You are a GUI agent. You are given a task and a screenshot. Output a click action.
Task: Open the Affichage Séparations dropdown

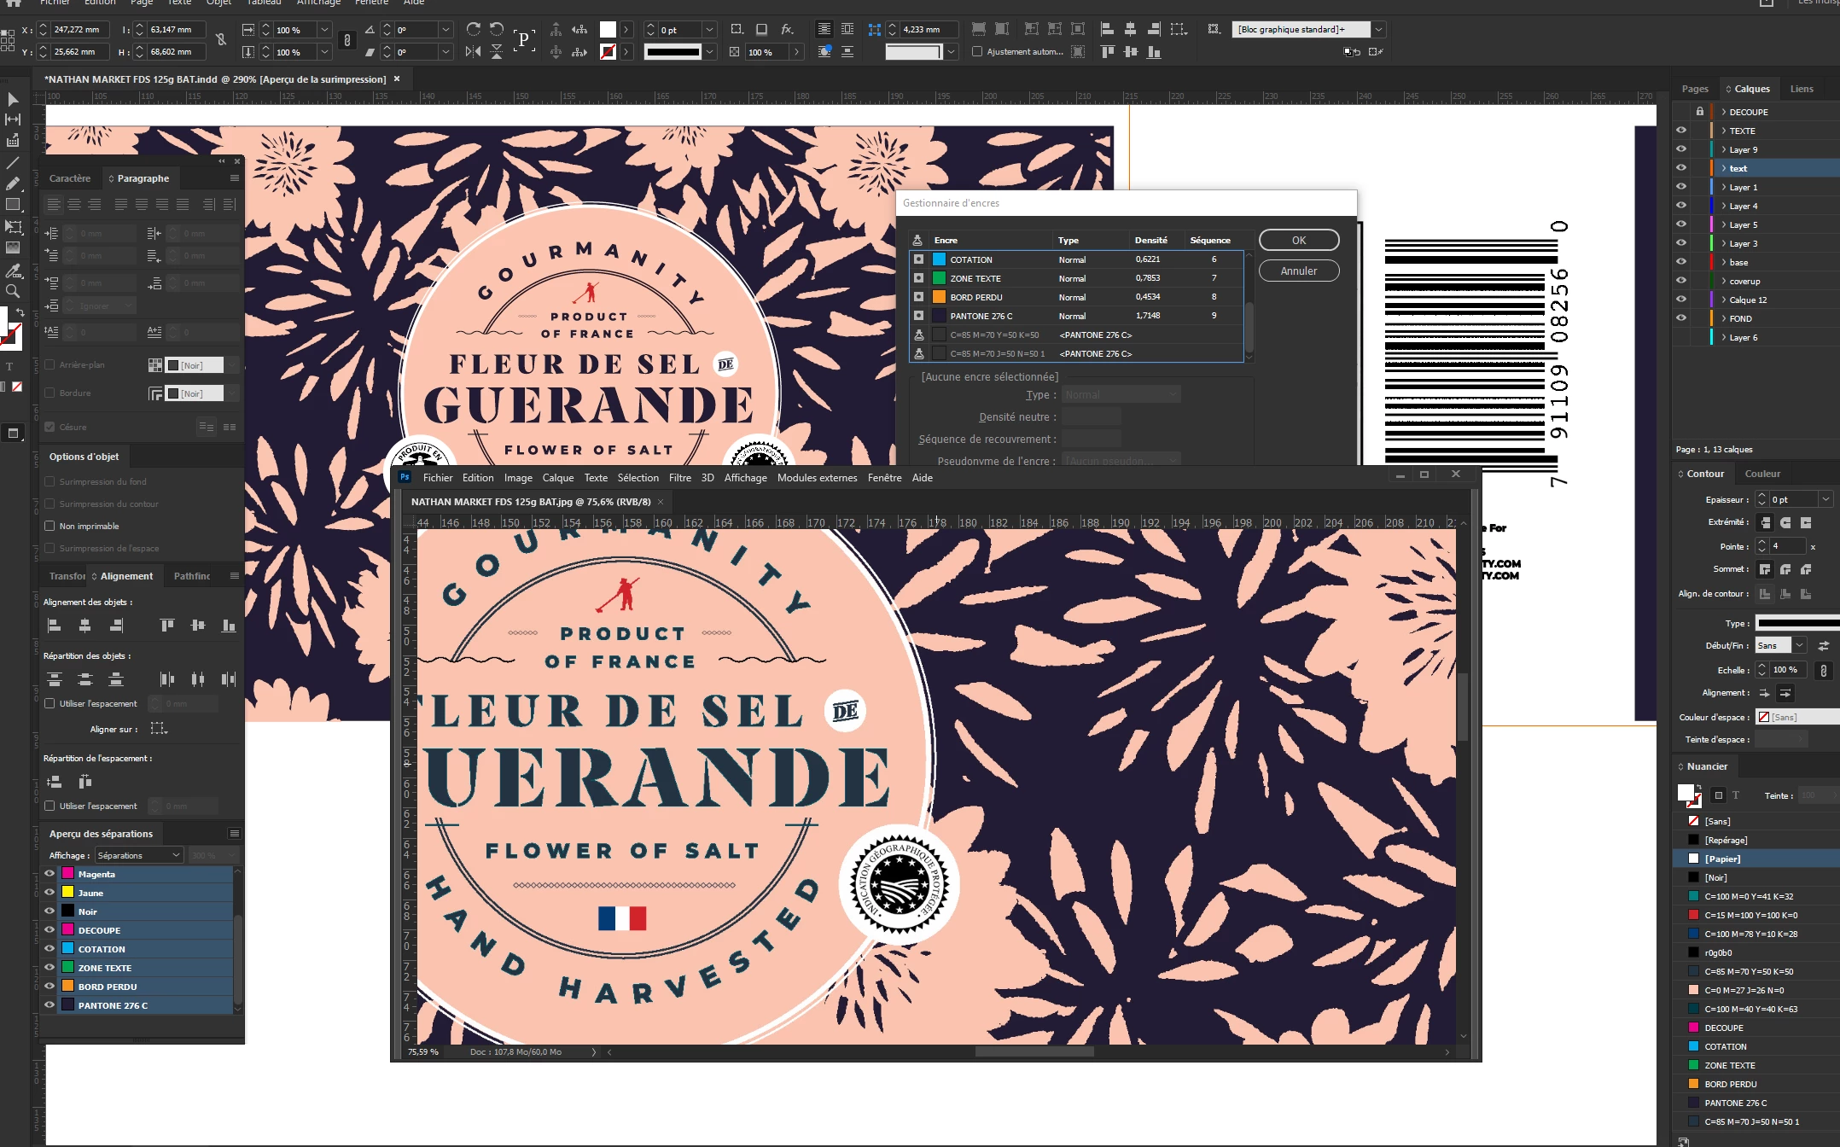pos(138,855)
